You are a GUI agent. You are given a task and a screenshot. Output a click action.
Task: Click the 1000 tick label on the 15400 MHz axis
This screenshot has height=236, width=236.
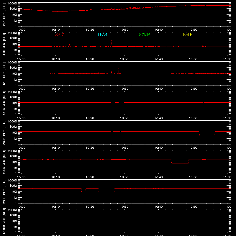click(13, 215)
